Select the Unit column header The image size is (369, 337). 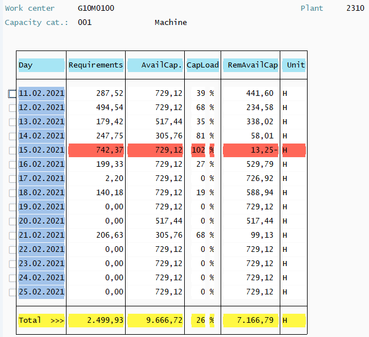point(295,65)
